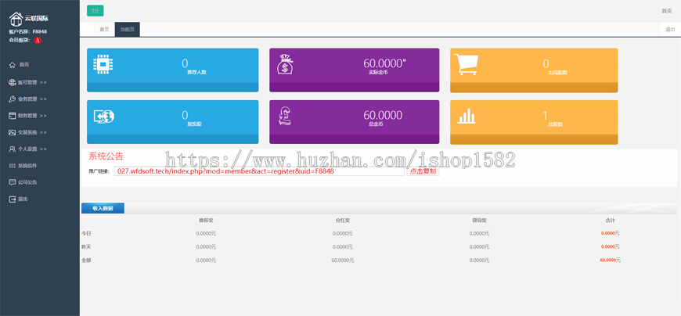Click the 分红奖 column header
This screenshot has width=681, height=316.
coord(343,221)
